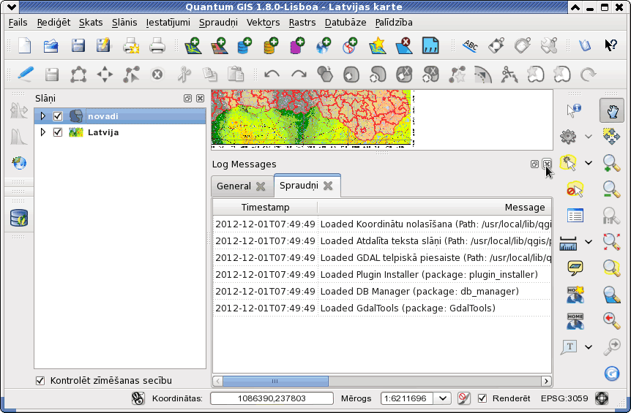Click the Undo arrow icon
The width and height of the screenshot is (631, 413).
coord(272,75)
